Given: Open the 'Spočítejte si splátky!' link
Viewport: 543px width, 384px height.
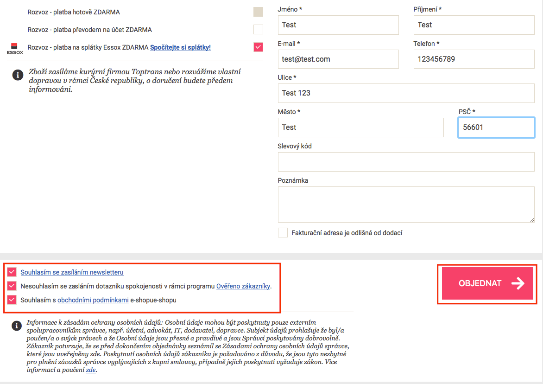Looking at the screenshot, I should point(180,47).
